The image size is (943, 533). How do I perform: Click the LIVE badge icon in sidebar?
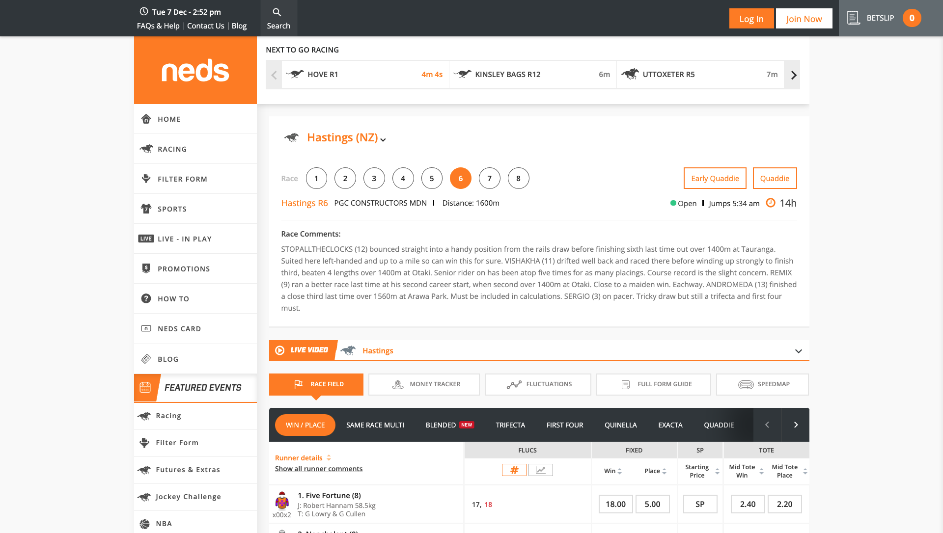pyautogui.click(x=146, y=239)
